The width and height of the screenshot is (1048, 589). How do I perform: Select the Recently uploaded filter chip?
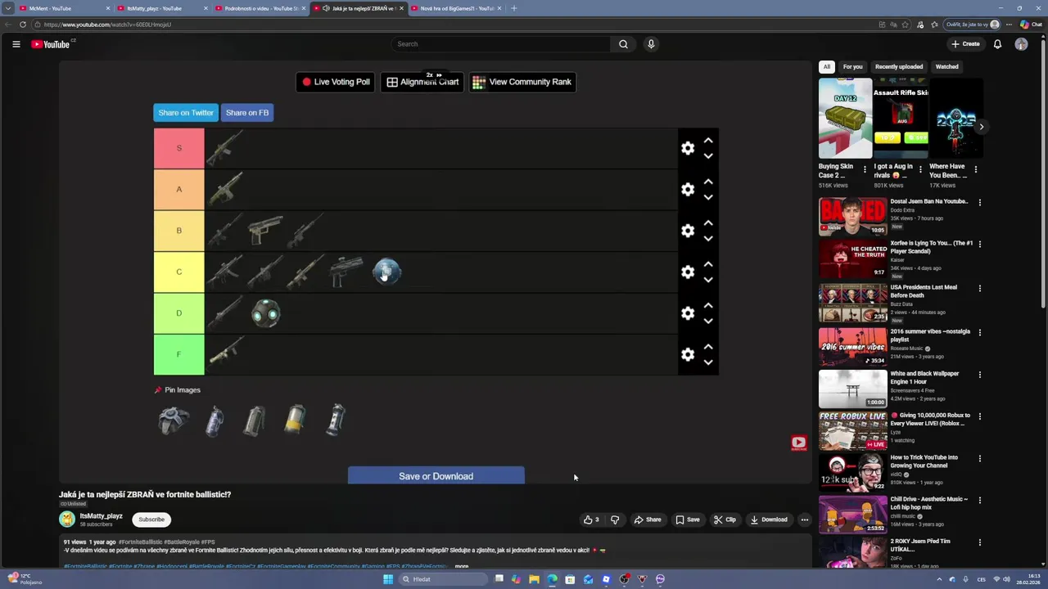click(x=898, y=67)
